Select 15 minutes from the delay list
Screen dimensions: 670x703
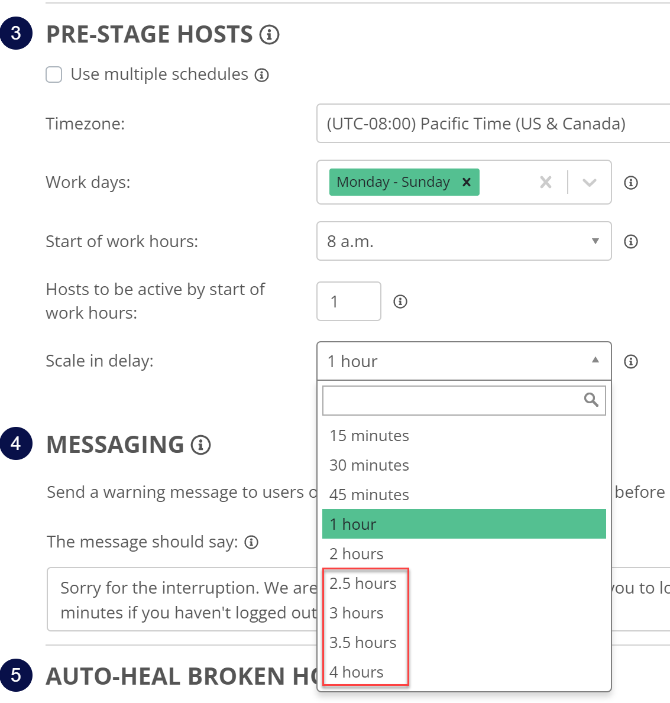370,436
